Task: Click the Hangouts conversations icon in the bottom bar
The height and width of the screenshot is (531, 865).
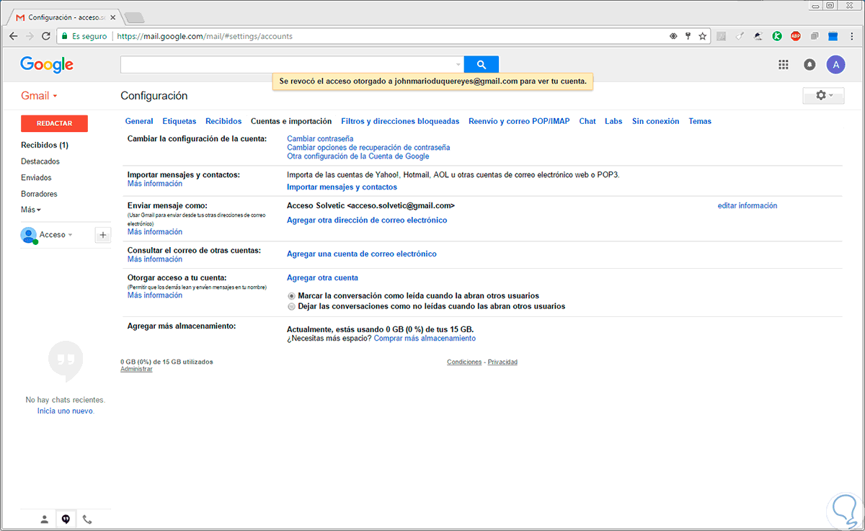Action: [x=66, y=519]
